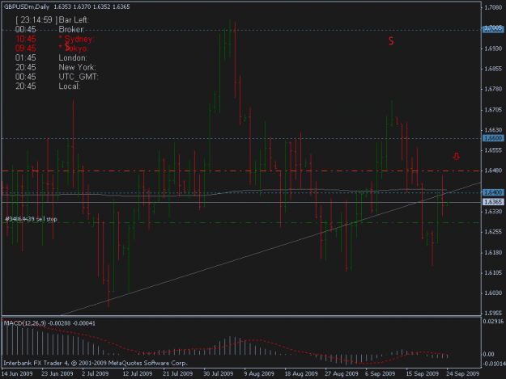
Task: Select the 1.7005 price level label
Action: pos(493,29)
